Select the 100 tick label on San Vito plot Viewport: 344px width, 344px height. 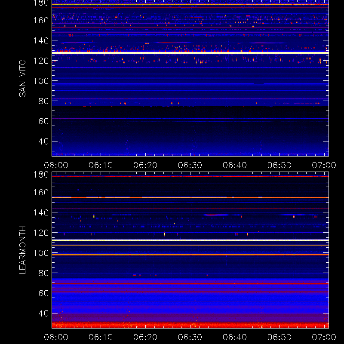coord(41,81)
